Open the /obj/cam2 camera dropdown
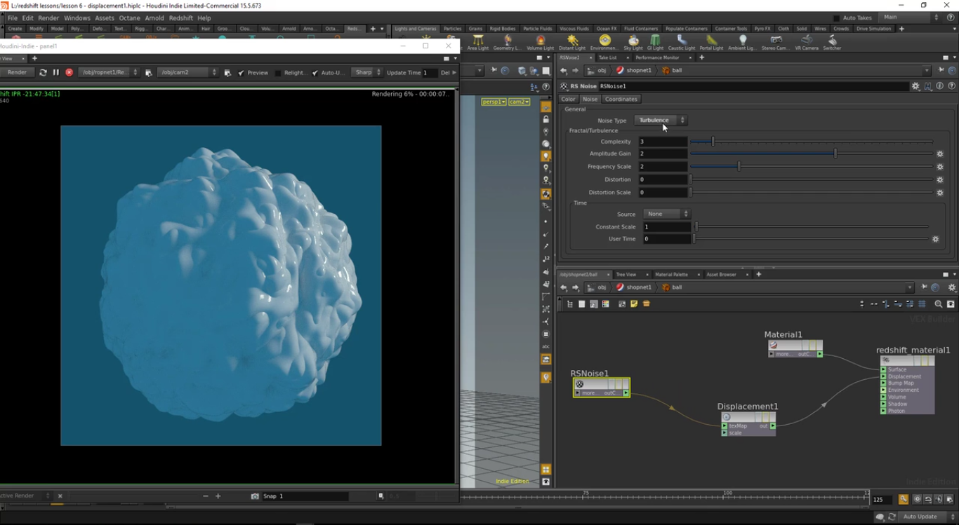Image resolution: width=959 pixels, height=525 pixels. click(x=187, y=72)
